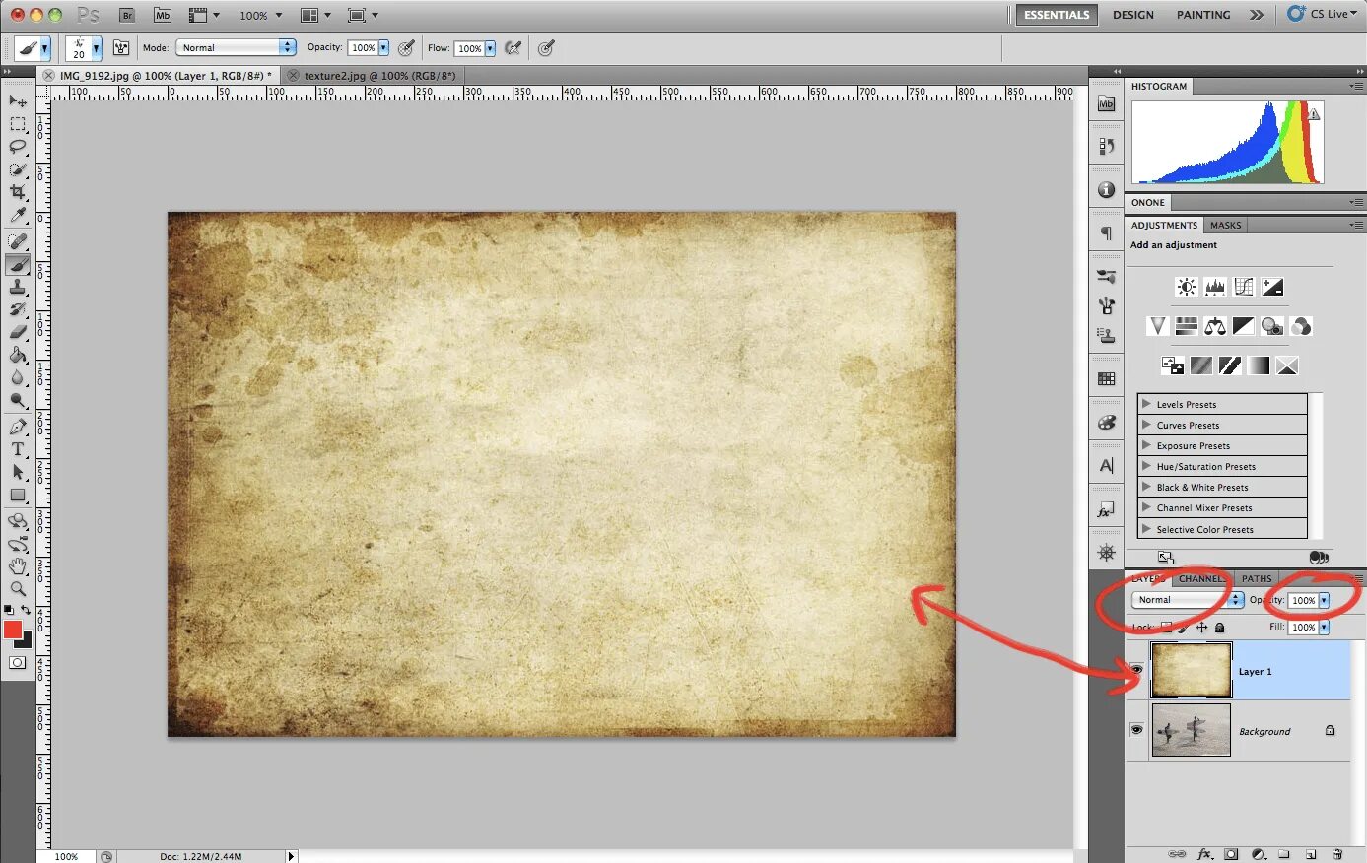Screen dimensions: 1367x863
Task: Expand the Hue/Saturation Presets list
Action: (x=1147, y=466)
